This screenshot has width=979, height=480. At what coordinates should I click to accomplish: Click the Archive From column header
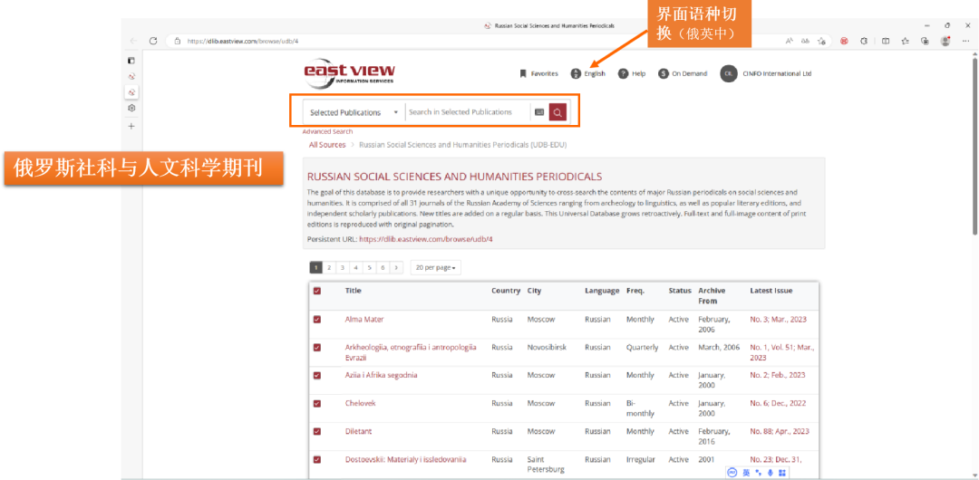pyautogui.click(x=712, y=296)
